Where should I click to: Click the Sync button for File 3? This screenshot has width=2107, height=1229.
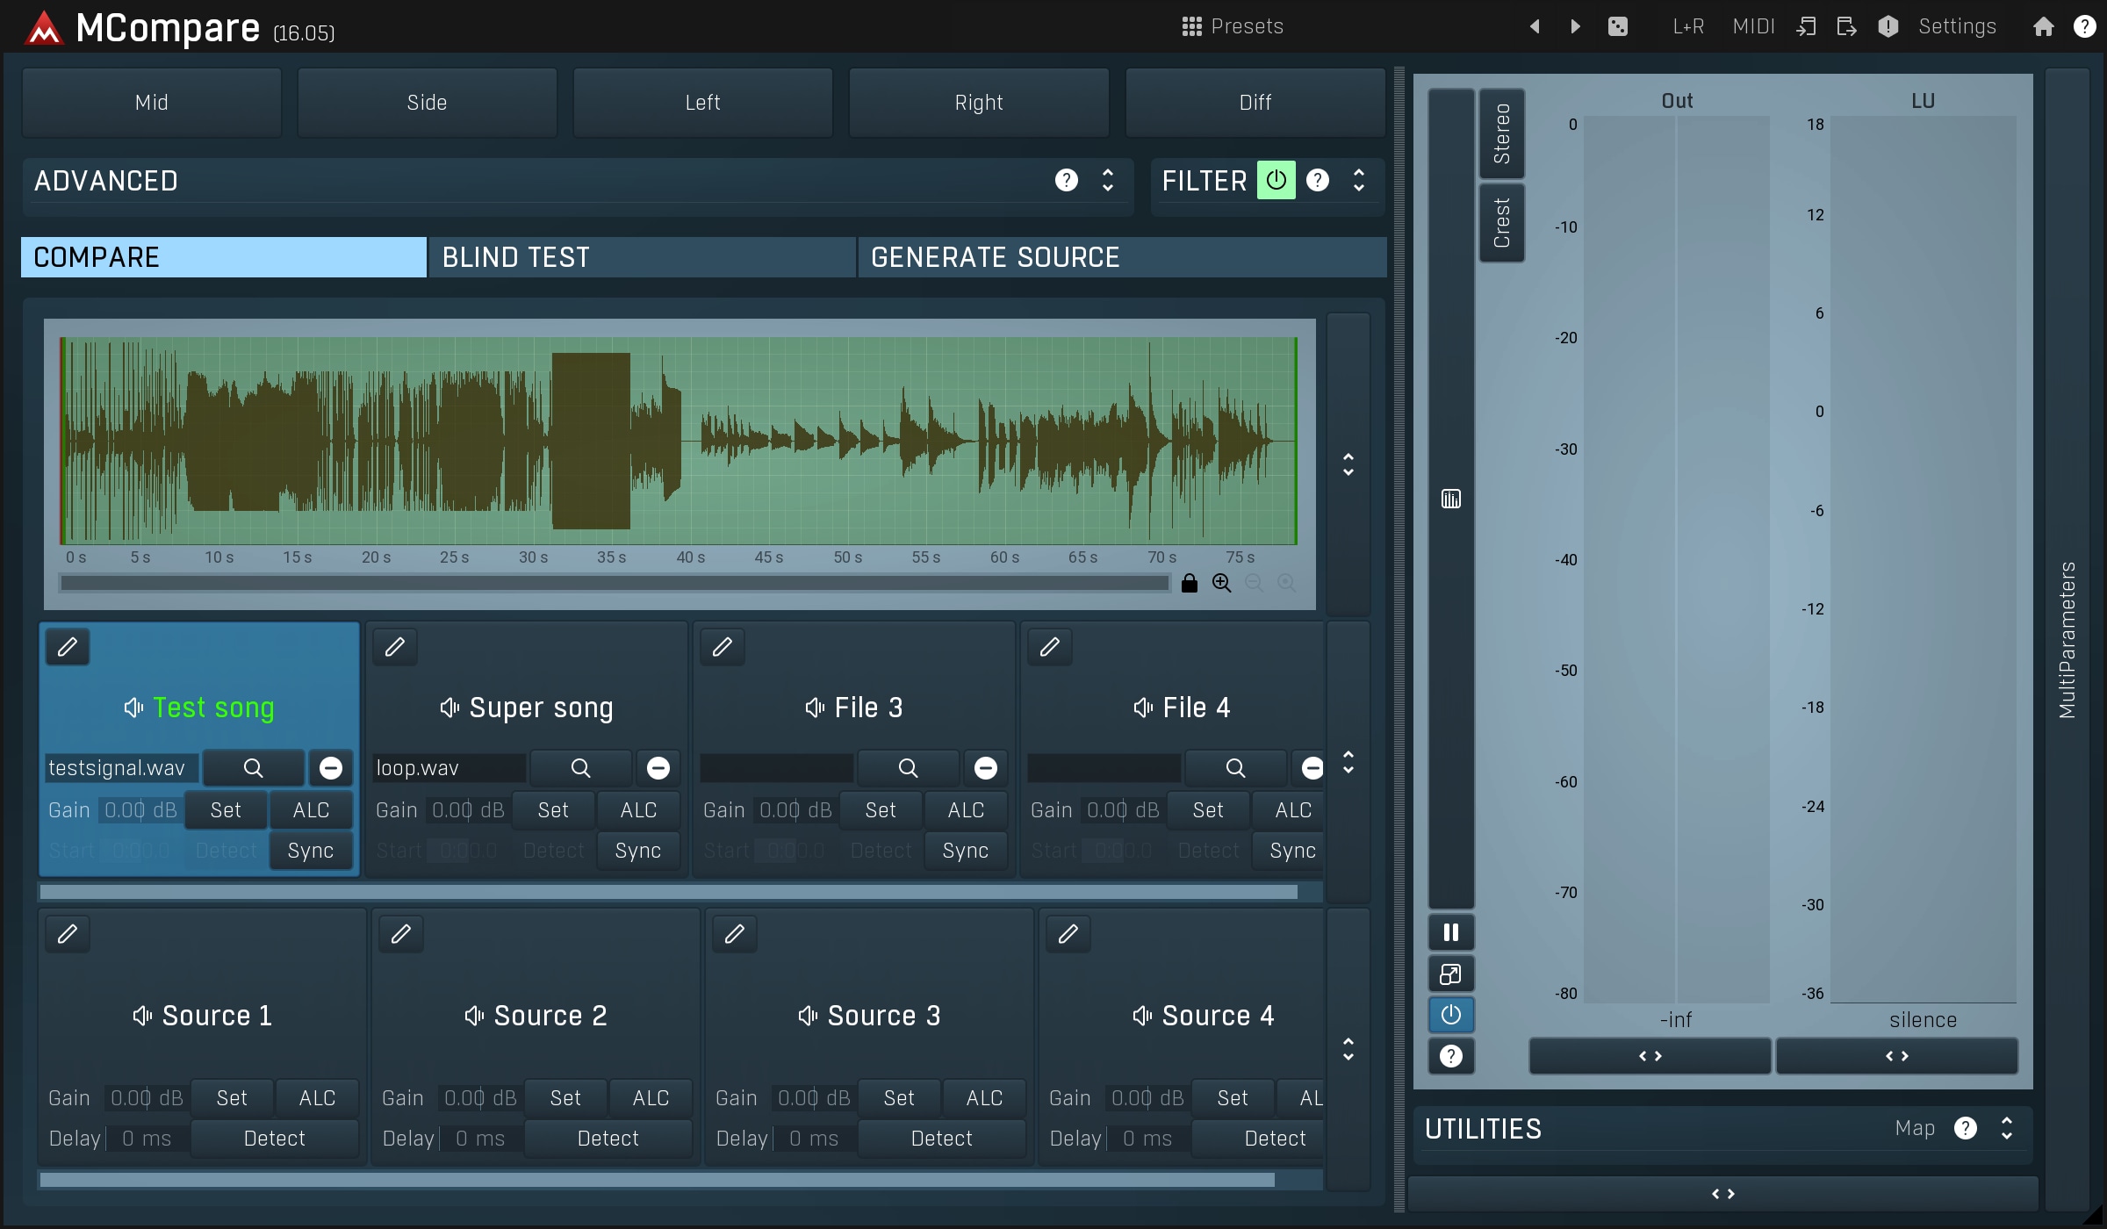[x=964, y=849]
